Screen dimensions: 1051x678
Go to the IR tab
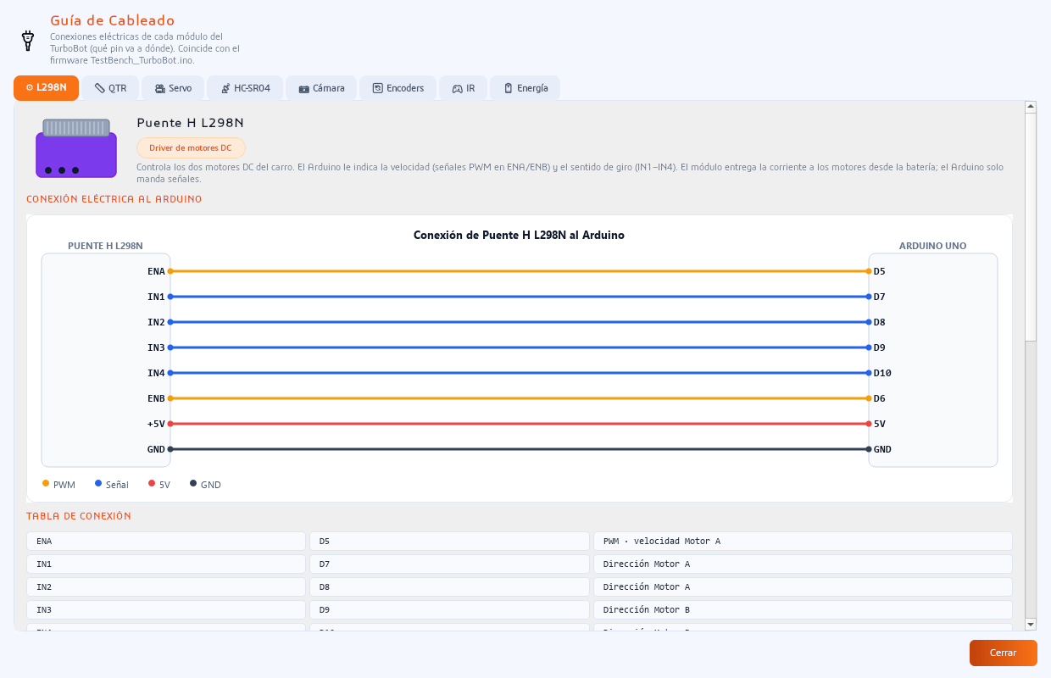(463, 88)
